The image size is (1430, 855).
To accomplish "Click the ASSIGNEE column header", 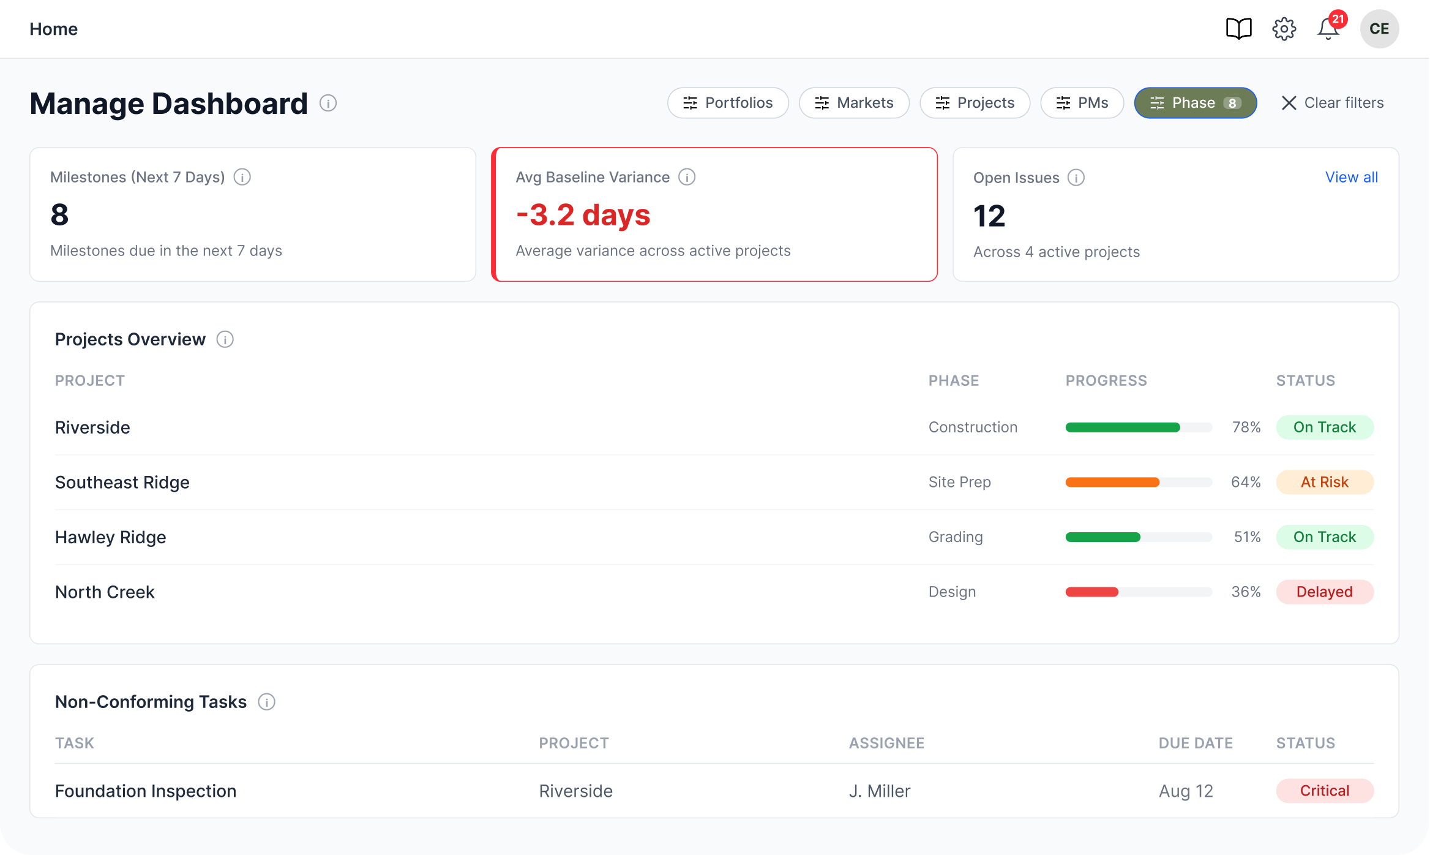I will click(x=886, y=743).
